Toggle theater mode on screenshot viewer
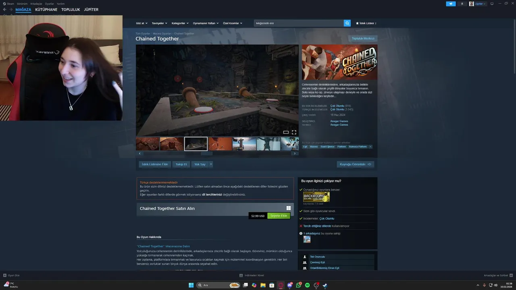 click(286, 132)
